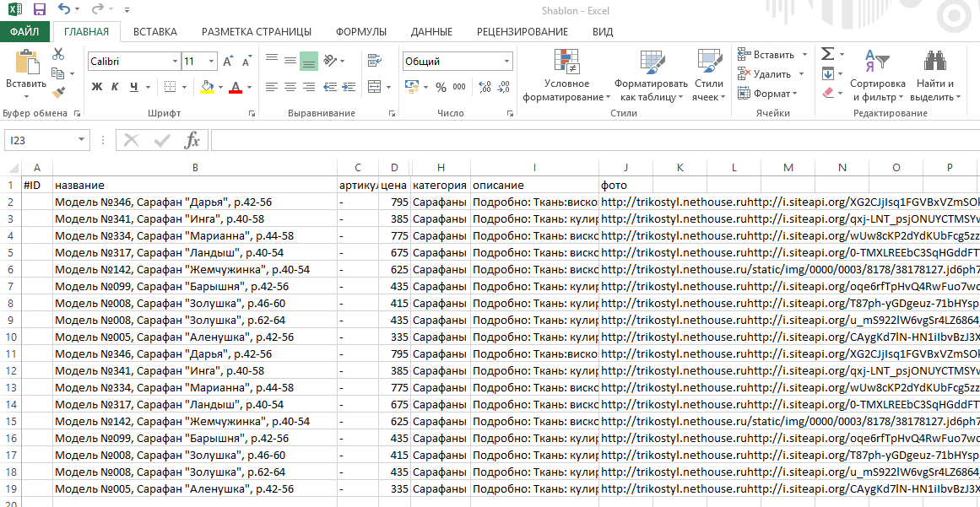Click the Cut scissors icon
980x507 pixels.
58,54
